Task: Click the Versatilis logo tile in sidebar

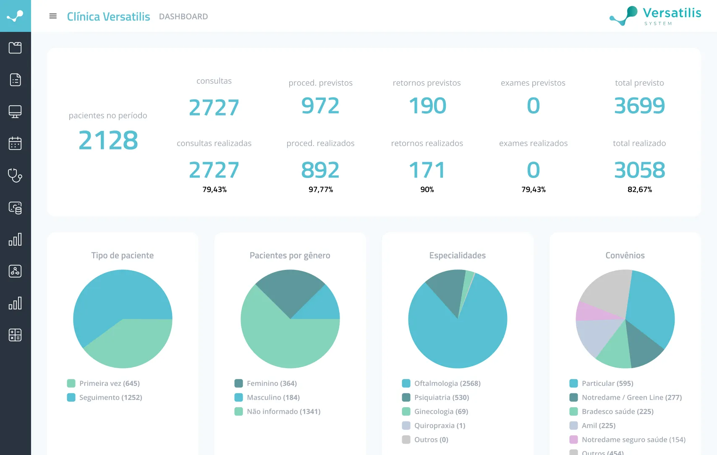Action: 16,16
